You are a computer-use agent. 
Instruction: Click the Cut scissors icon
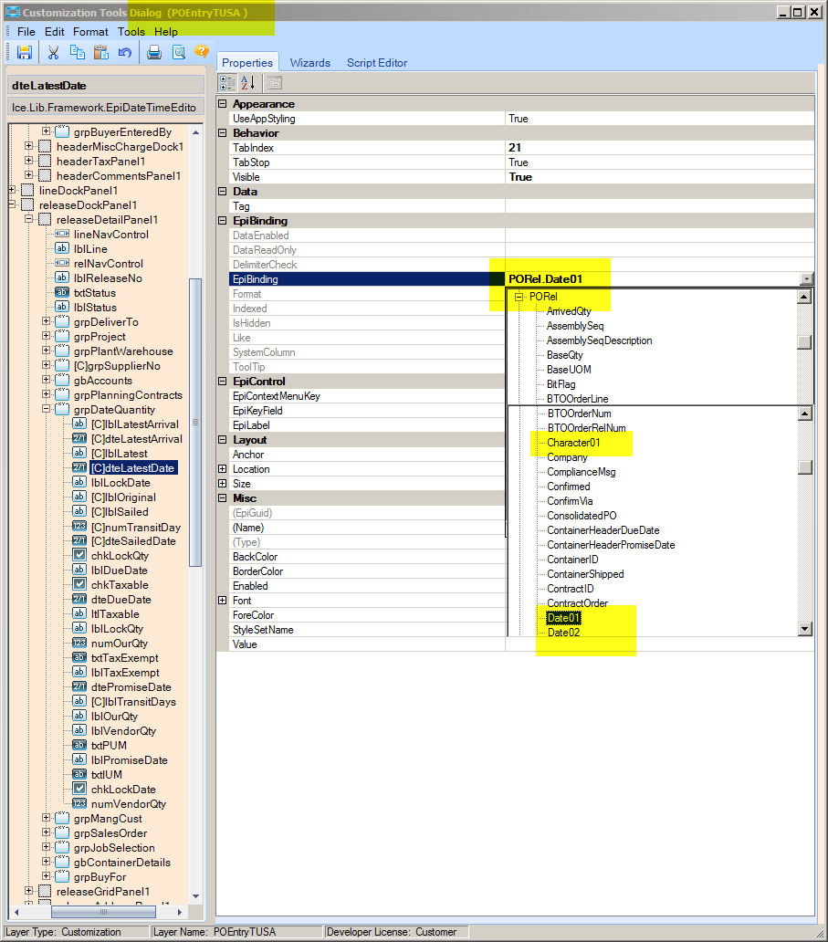click(54, 52)
